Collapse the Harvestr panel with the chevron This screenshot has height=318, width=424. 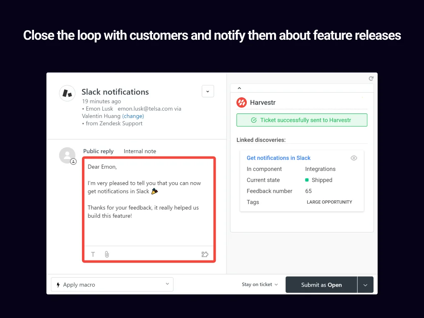[239, 88]
